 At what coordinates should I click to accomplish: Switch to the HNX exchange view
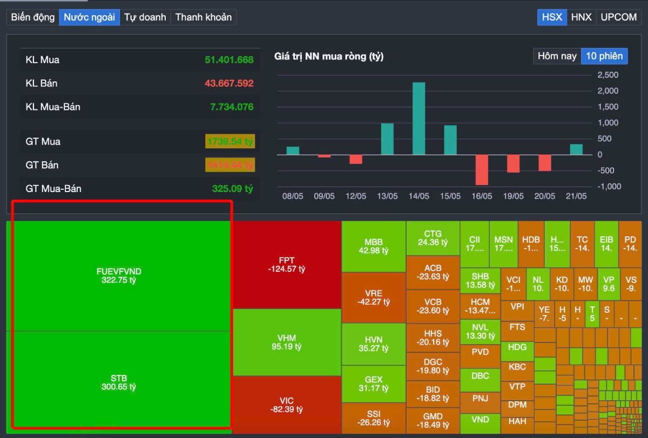point(580,17)
